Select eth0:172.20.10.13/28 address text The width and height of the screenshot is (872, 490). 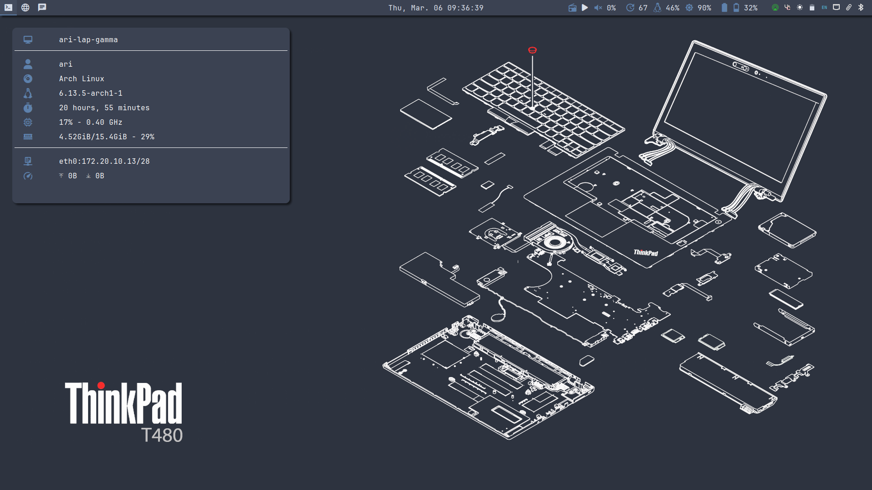point(104,162)
